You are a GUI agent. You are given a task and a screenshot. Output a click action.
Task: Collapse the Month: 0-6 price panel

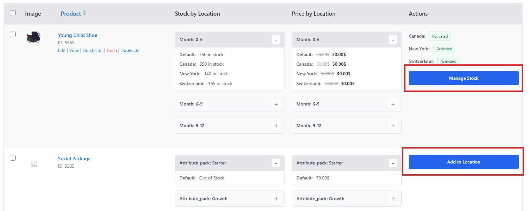tap(393, 40)
